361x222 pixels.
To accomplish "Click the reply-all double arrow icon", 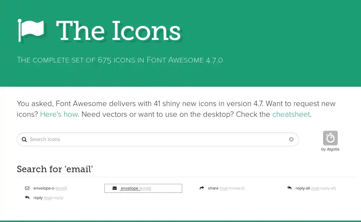I will pos(289,188).
